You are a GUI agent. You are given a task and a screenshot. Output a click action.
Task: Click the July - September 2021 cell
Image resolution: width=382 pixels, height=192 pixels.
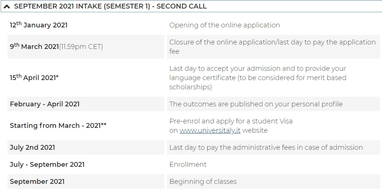point(86,164)
